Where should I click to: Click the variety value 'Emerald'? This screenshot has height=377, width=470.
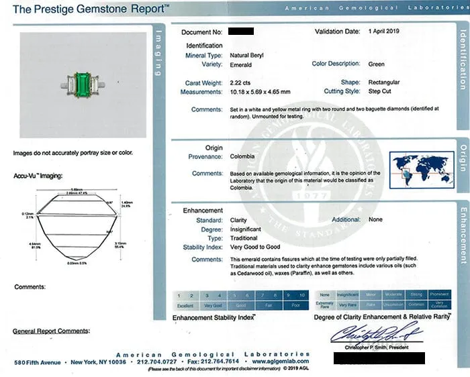click(240, 64)
